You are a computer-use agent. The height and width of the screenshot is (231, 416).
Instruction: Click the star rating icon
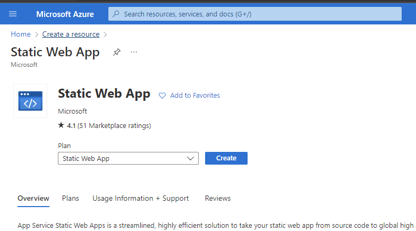click(61, 125)
